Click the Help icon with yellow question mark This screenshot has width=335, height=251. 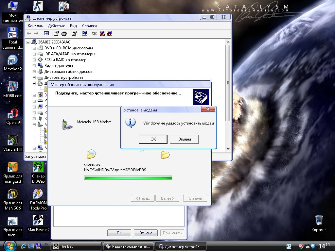(74, 34)
